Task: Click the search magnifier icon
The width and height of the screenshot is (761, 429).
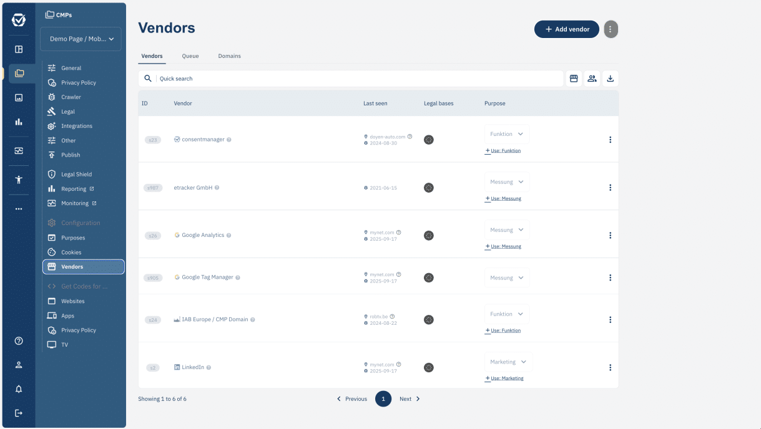Action: tap(148, 79)
